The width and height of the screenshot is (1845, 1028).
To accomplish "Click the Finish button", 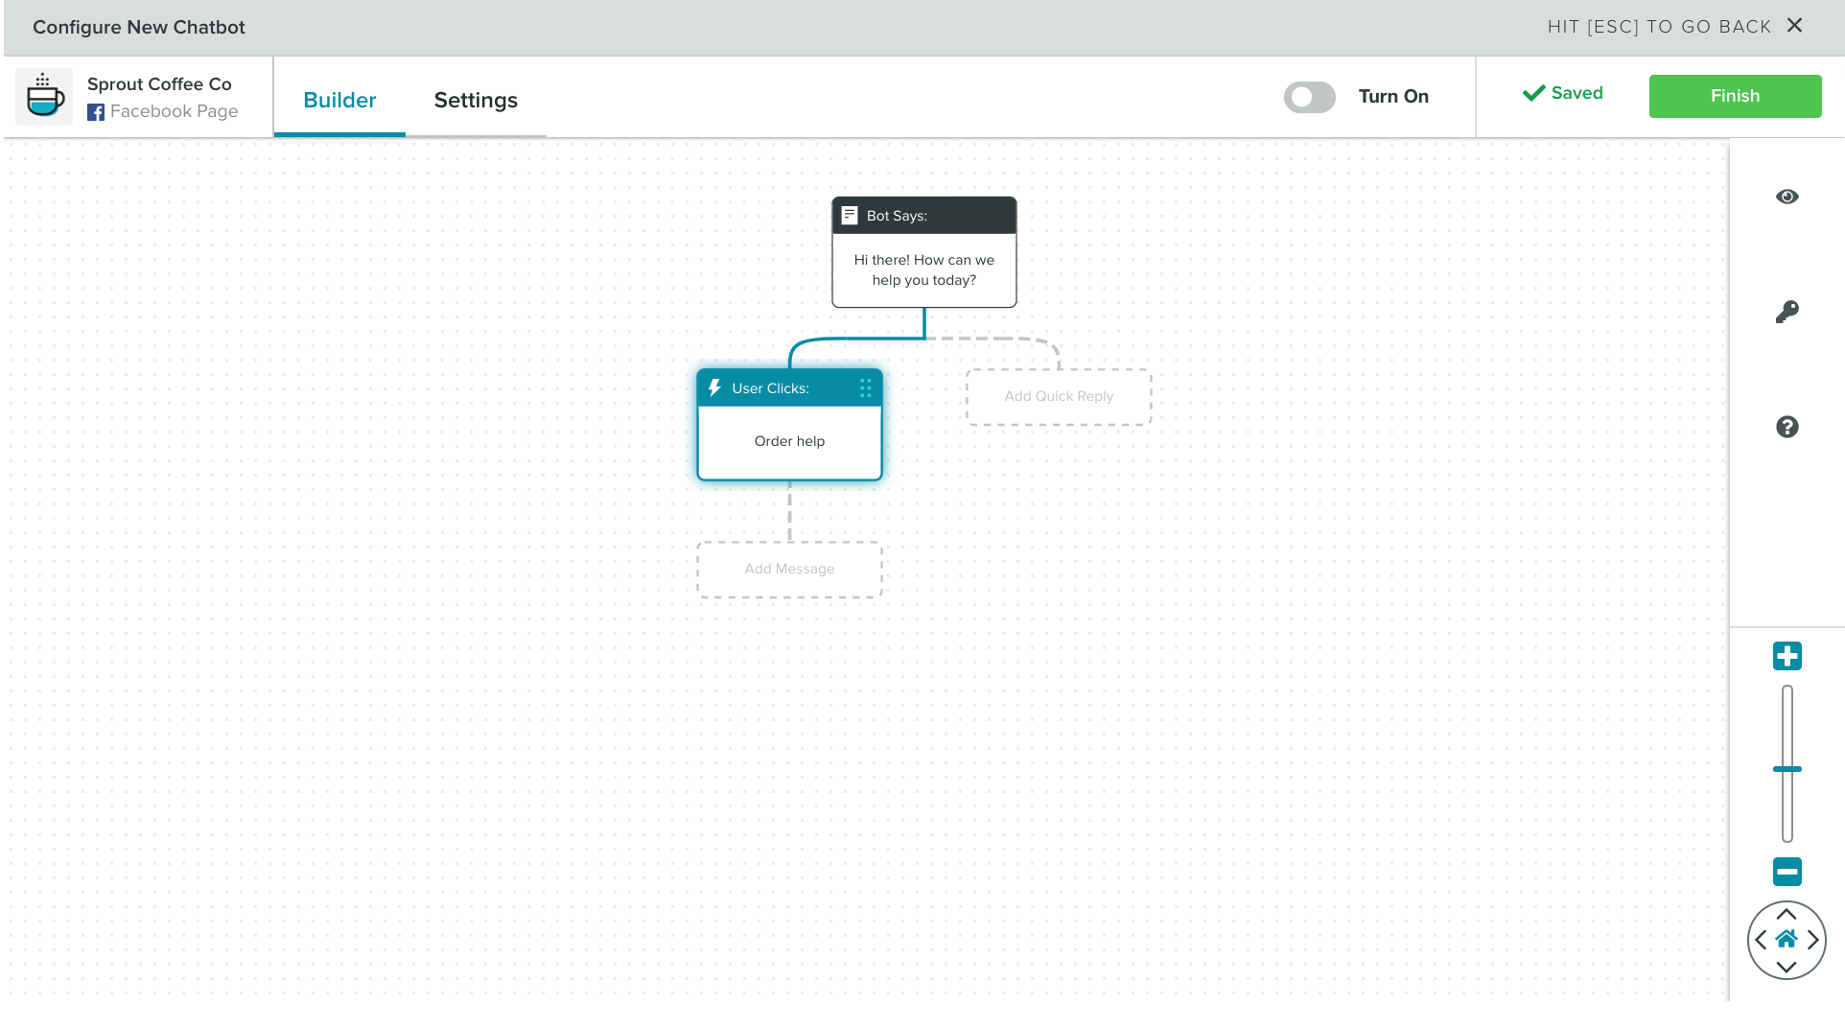I will 1734,96.
